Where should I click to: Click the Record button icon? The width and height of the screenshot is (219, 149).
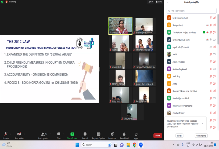[85, 134]
